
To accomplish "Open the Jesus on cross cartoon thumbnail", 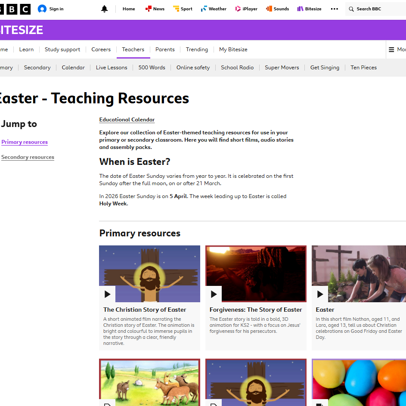I will [150, 274].
